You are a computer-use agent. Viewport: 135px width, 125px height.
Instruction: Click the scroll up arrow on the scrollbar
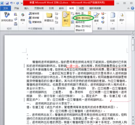(x=133, y=38)
